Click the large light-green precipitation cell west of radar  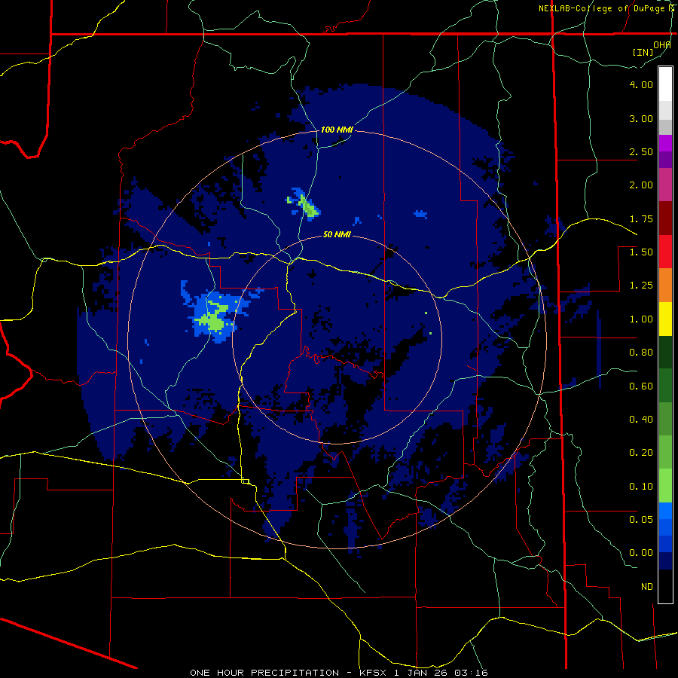[x=212, y=319]
